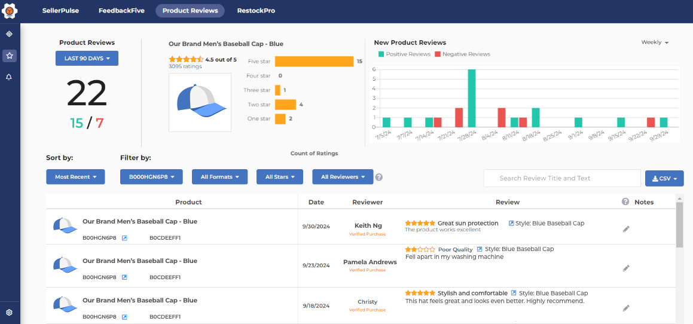This screenshot has height=324, width=693.
Task: Click the eComEngine gear logo icon
Action: 10,11
